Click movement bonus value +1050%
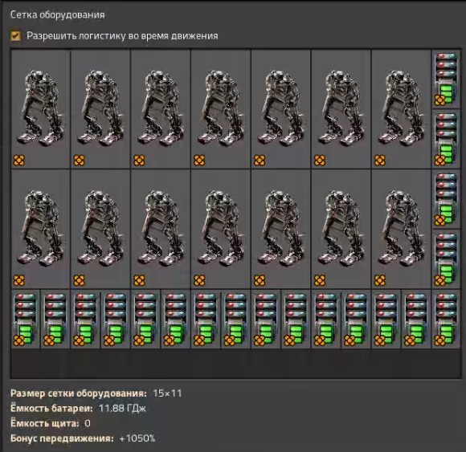This screenshot has height=452, width=466. point(137,438)
